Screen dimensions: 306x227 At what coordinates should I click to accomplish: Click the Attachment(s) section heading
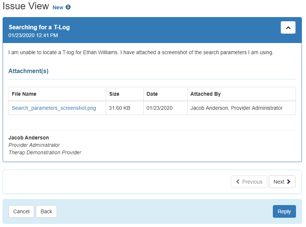28,71
